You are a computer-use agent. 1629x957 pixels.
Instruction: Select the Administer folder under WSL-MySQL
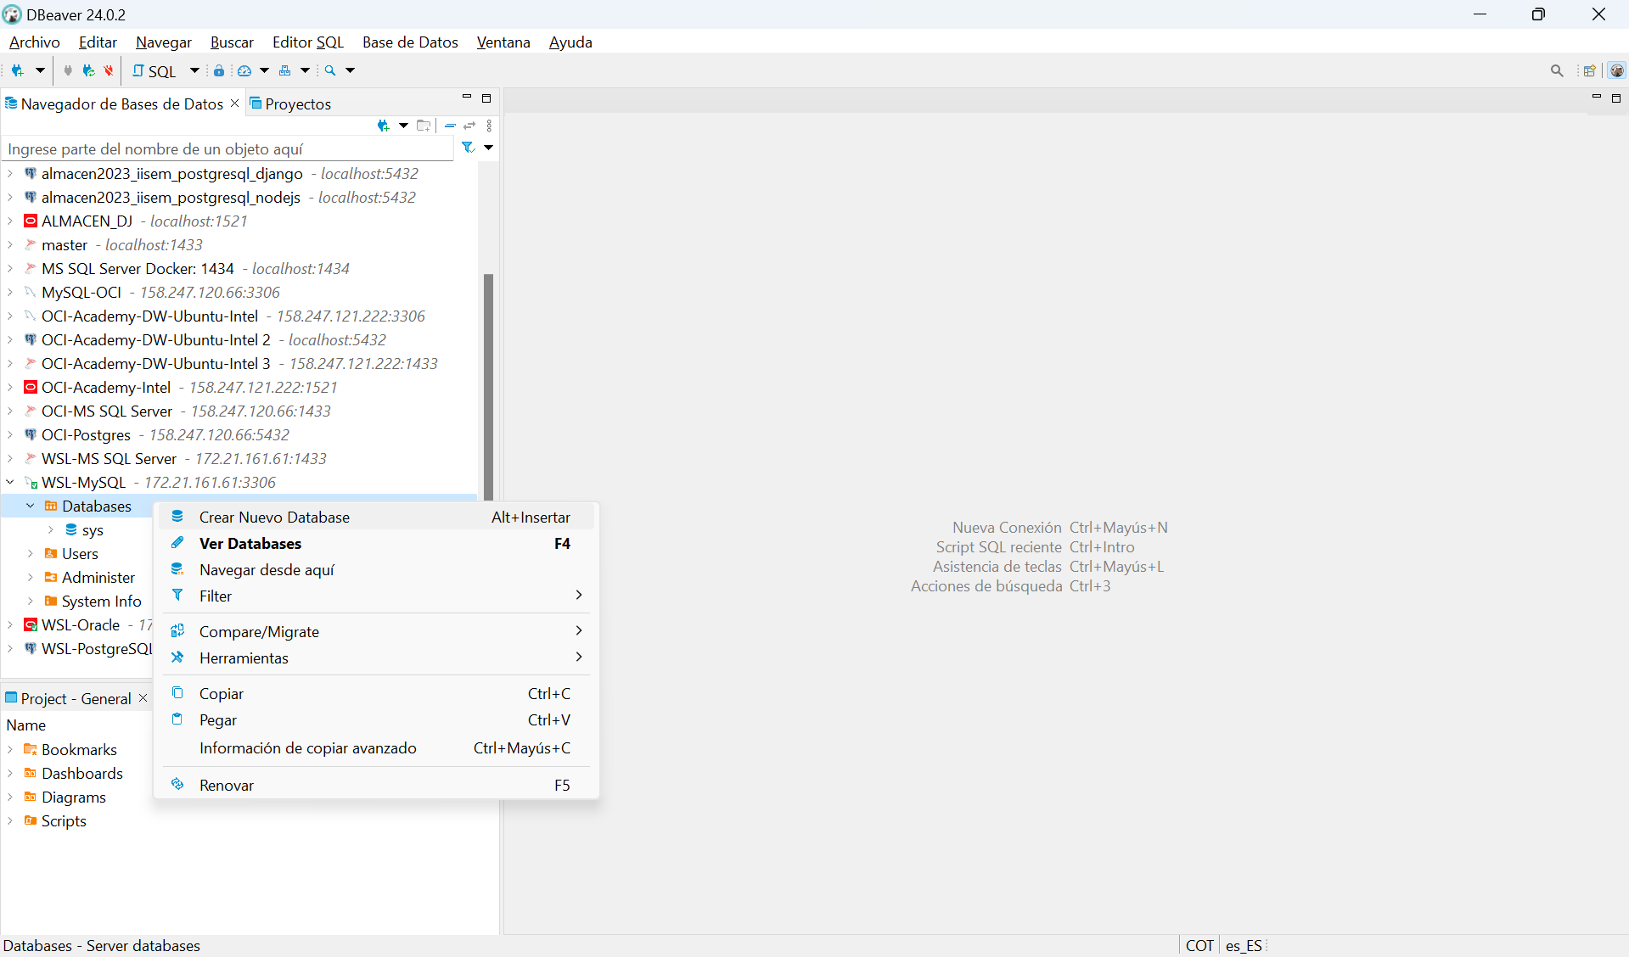click(98, 577)
